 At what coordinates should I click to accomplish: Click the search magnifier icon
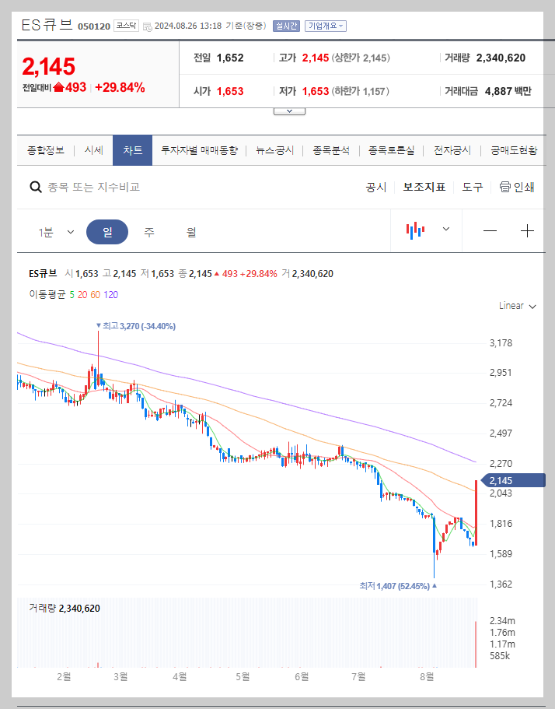[x=36, y=187]
